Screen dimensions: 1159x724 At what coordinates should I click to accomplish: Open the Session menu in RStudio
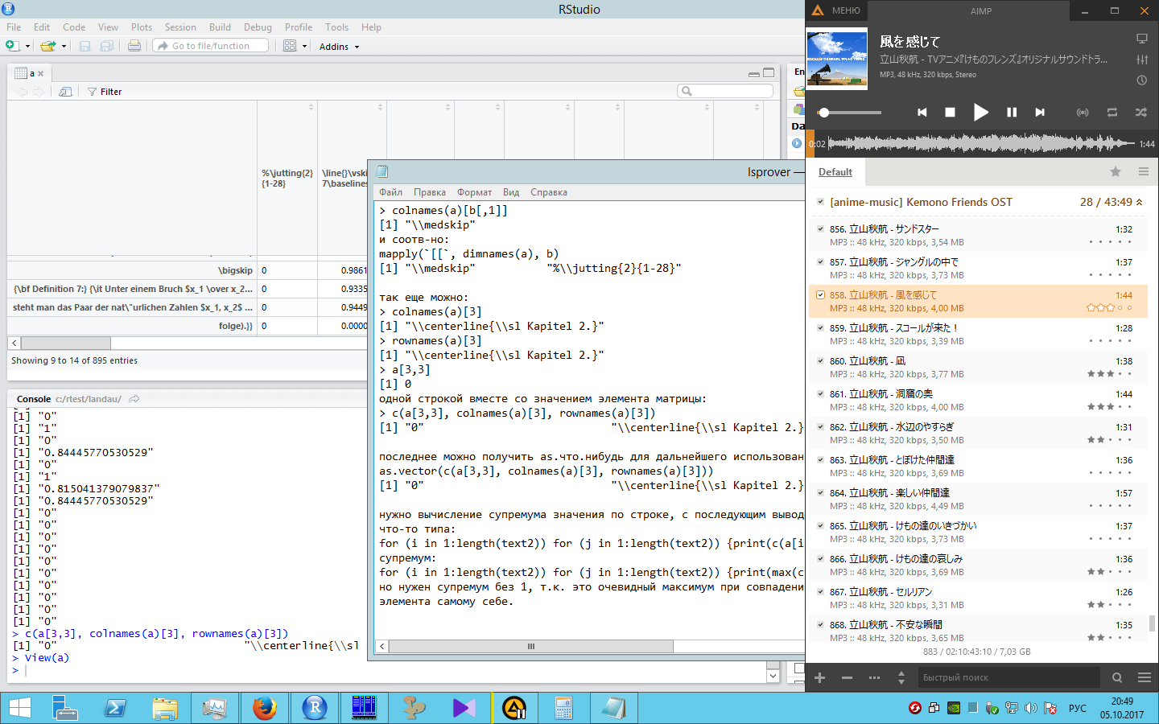pyautogui.click(x=180, y=27)
